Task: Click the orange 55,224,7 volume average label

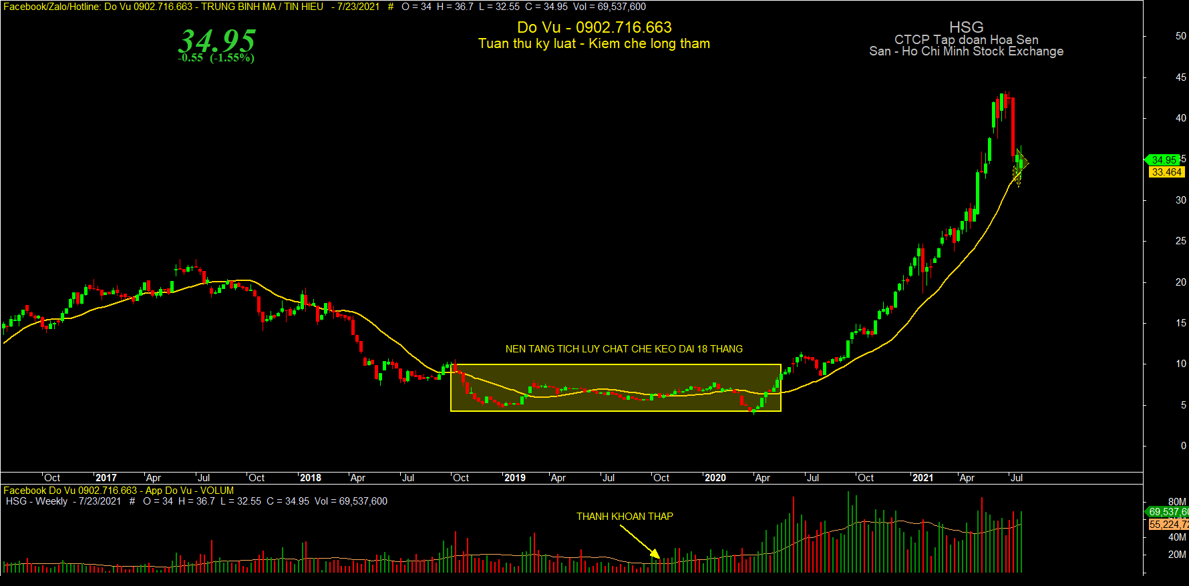Action: tap(1168, 525)
